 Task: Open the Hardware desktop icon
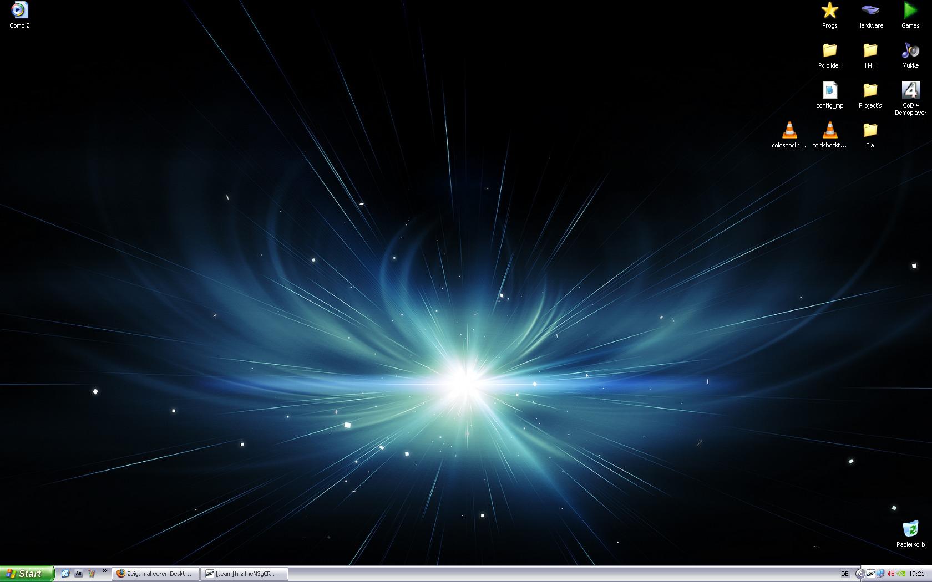click(870, 16)
